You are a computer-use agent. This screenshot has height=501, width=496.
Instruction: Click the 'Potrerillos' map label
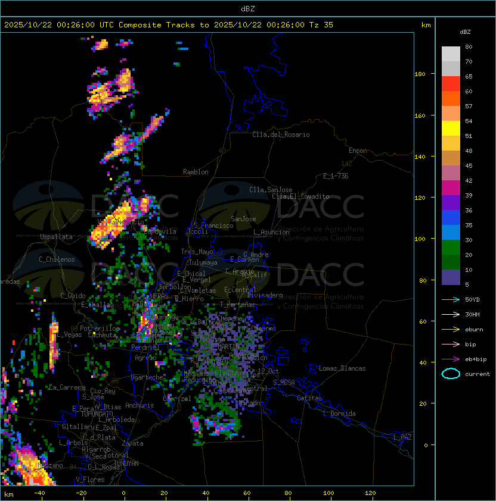pyautogui.click(x=100, y=328)
